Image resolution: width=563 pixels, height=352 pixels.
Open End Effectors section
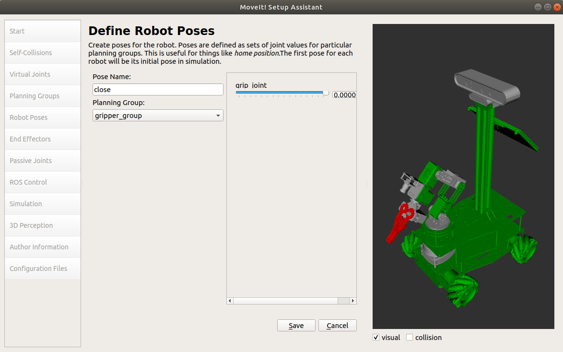coord(43,139)
